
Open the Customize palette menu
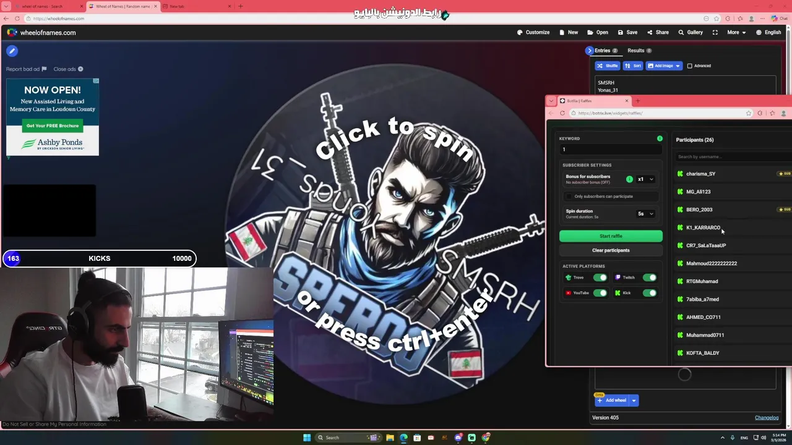(533, 32)
